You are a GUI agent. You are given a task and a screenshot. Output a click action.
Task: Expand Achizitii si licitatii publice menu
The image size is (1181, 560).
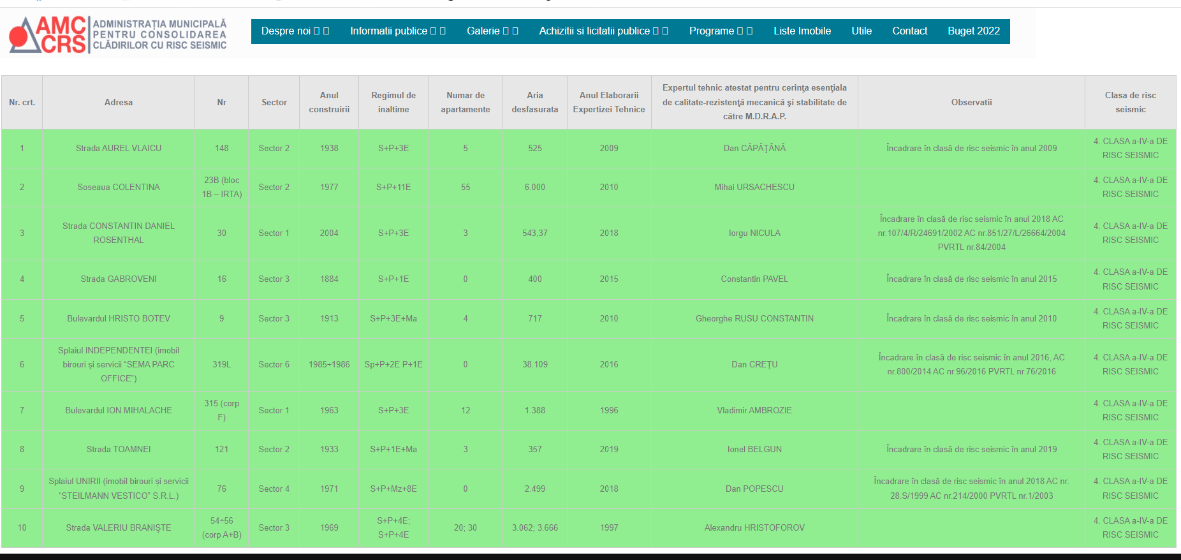[x=604, y=31]
